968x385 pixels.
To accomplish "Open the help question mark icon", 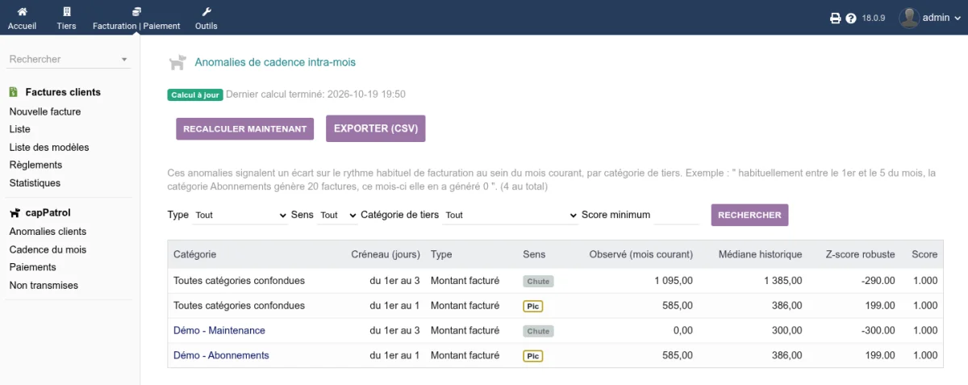I will point(850,18).
